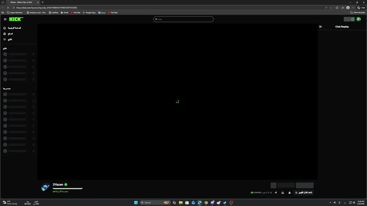Open Windows Start menu
This screenshot has width=367, height=206.
pos(136,203)
